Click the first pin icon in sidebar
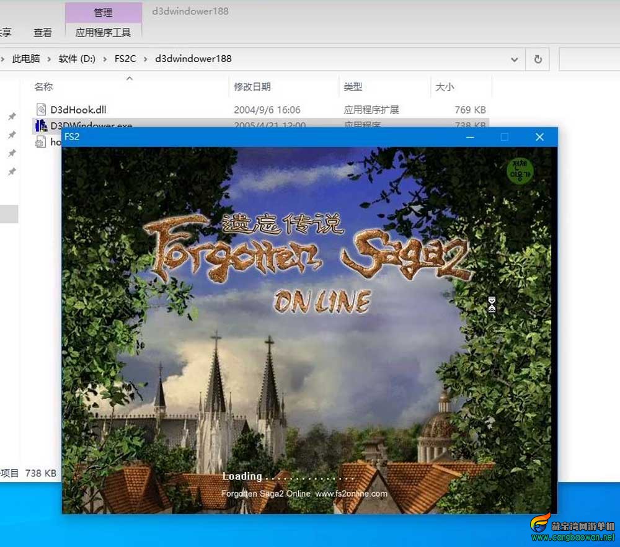 click(12, 116)
